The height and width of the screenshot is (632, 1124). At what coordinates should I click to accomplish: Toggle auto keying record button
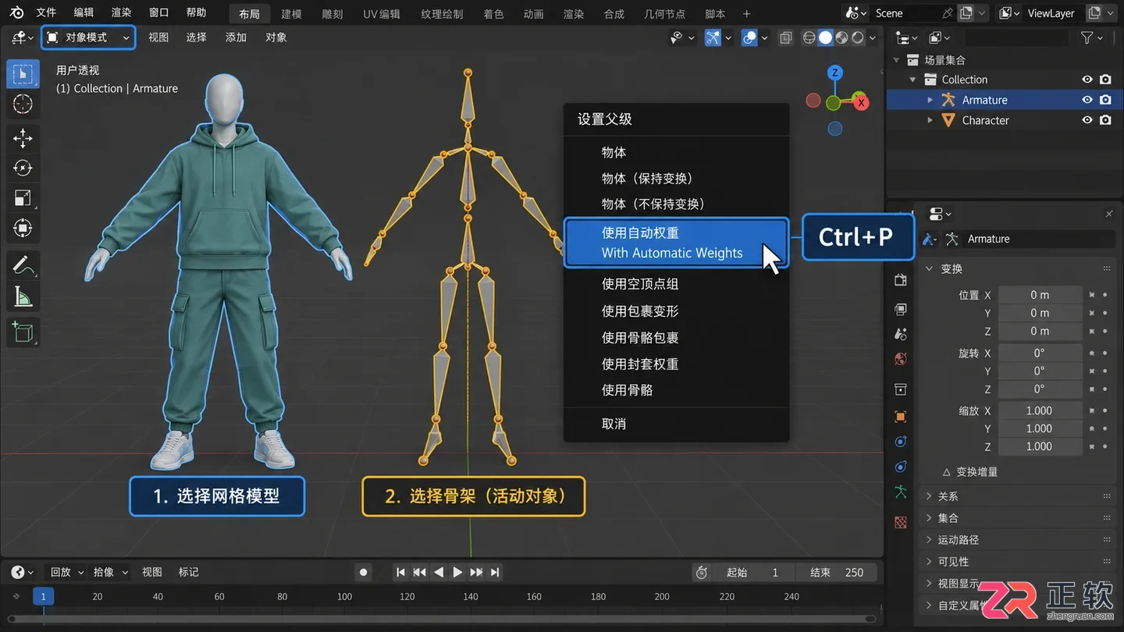363,572
